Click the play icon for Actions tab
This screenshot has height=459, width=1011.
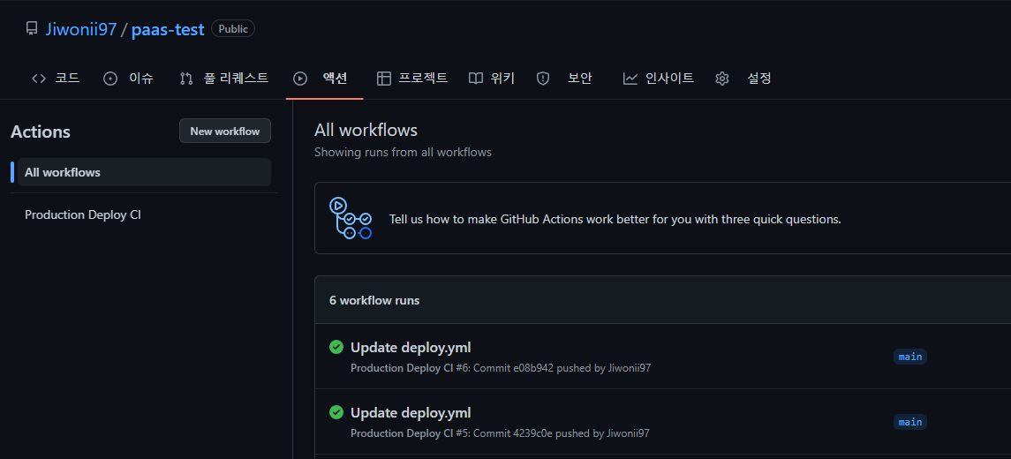click(x=300, y=79)
